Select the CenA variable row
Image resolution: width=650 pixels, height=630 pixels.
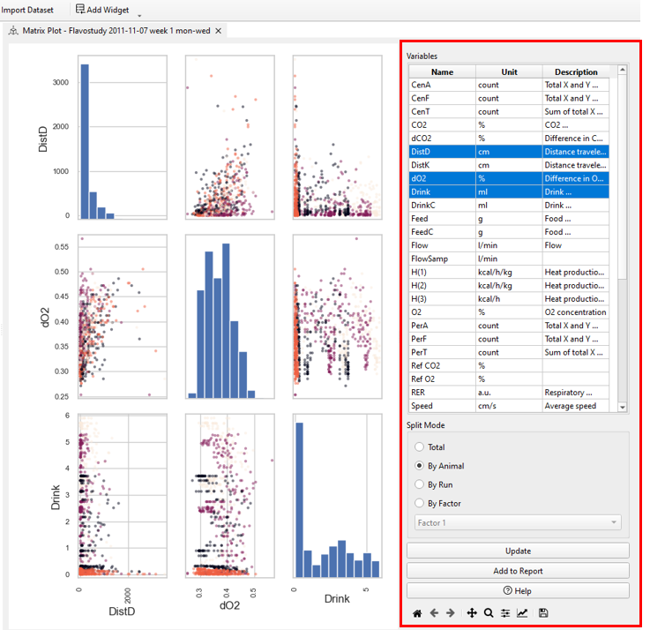click(509, 85)
